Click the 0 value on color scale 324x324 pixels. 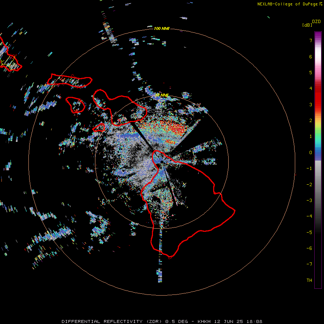point(311,153)
